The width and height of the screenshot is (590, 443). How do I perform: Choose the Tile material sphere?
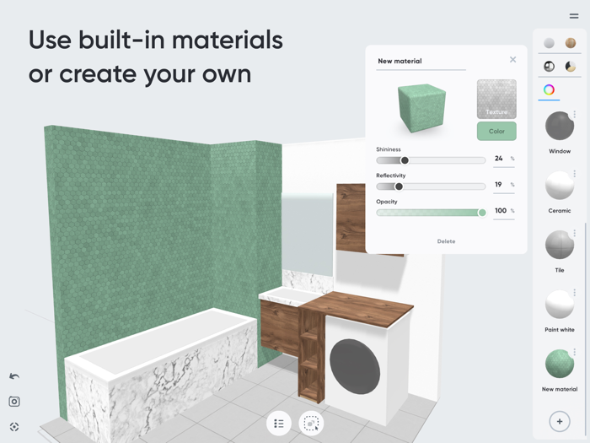(560, 245)
